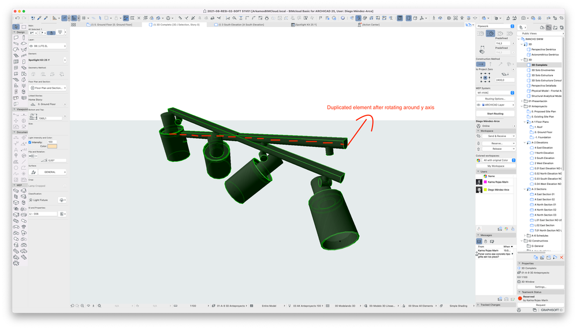Click the Start Routing button
The height and width of the screenshot is (329, 577).
[x=496, y=114]
